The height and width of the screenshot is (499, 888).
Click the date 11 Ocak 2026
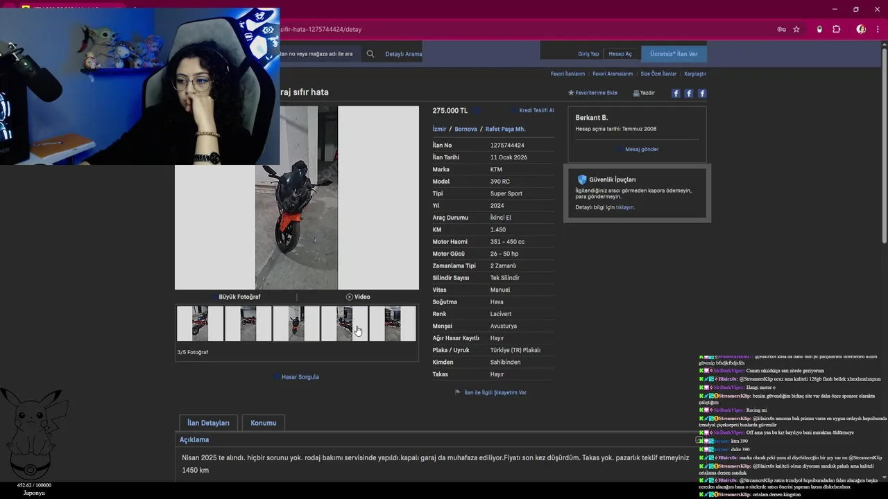(x=509, y=157)
